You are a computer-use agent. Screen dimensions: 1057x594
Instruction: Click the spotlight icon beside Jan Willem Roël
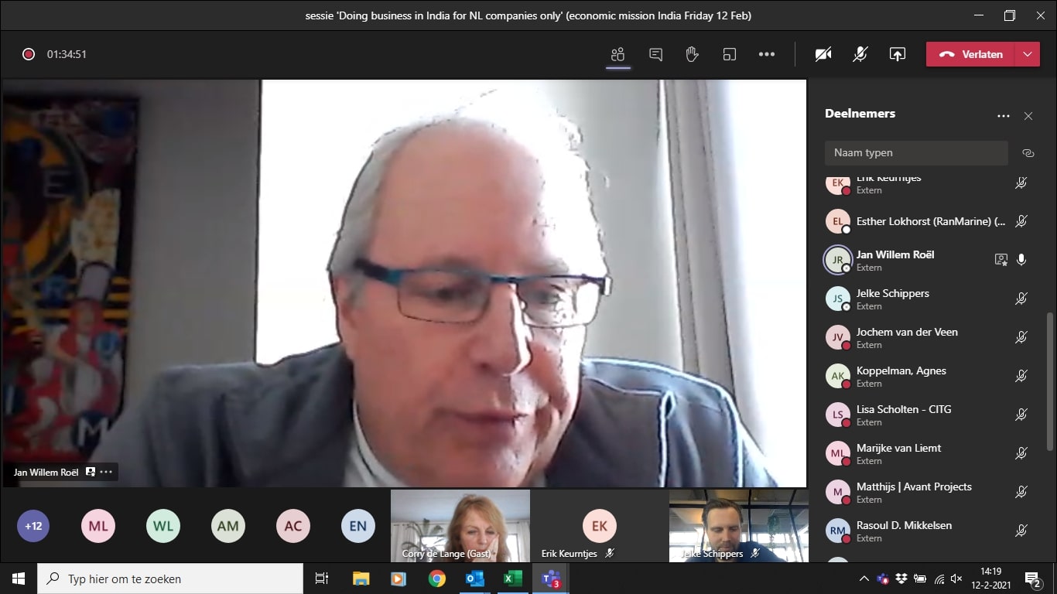(1001, 260)
